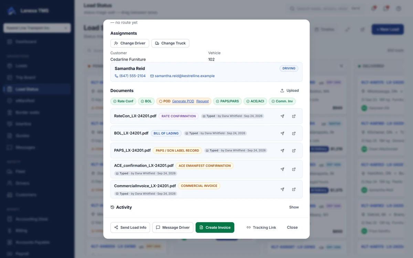
Task: Select the COMMERCIAL INVOICE type badge
Action: click(199, 186)
